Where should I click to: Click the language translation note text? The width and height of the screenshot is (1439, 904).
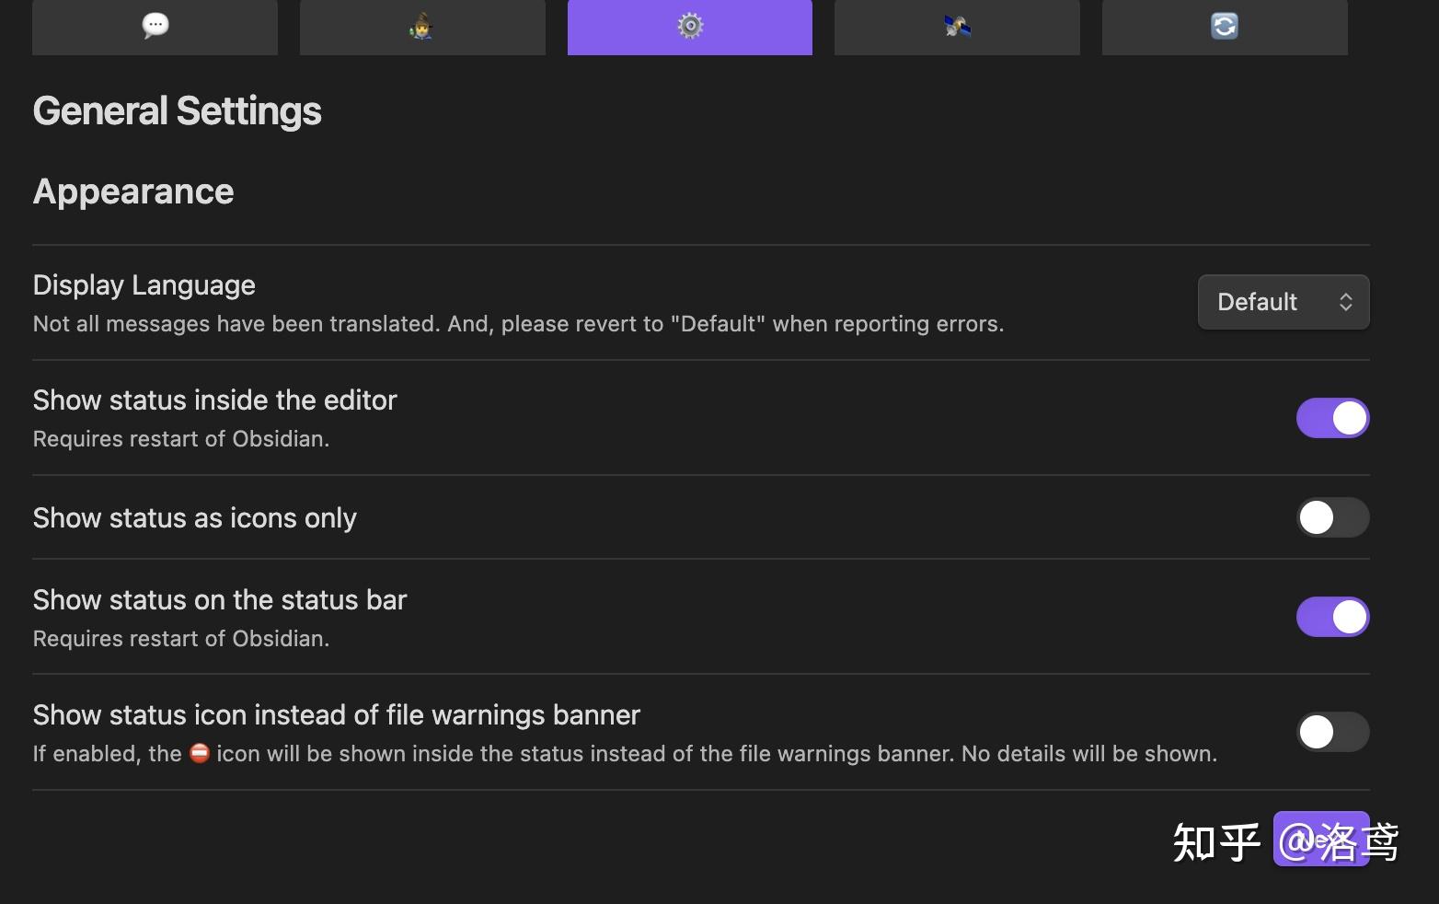pos(518,324)
